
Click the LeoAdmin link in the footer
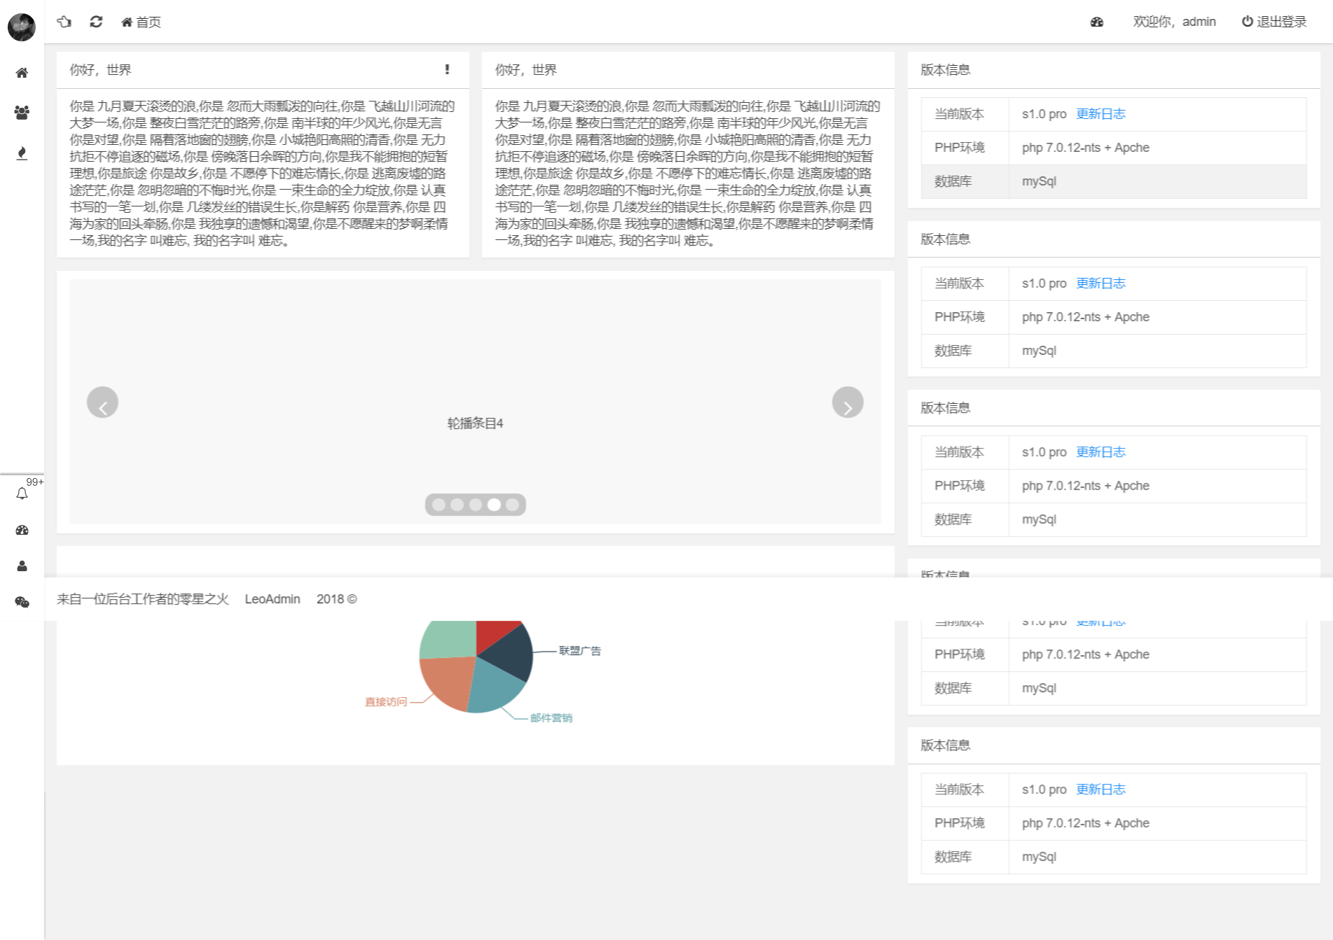point(272,598)
